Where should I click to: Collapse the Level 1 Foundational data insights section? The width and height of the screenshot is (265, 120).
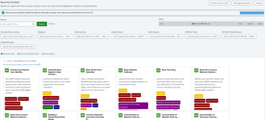[5, 61]
